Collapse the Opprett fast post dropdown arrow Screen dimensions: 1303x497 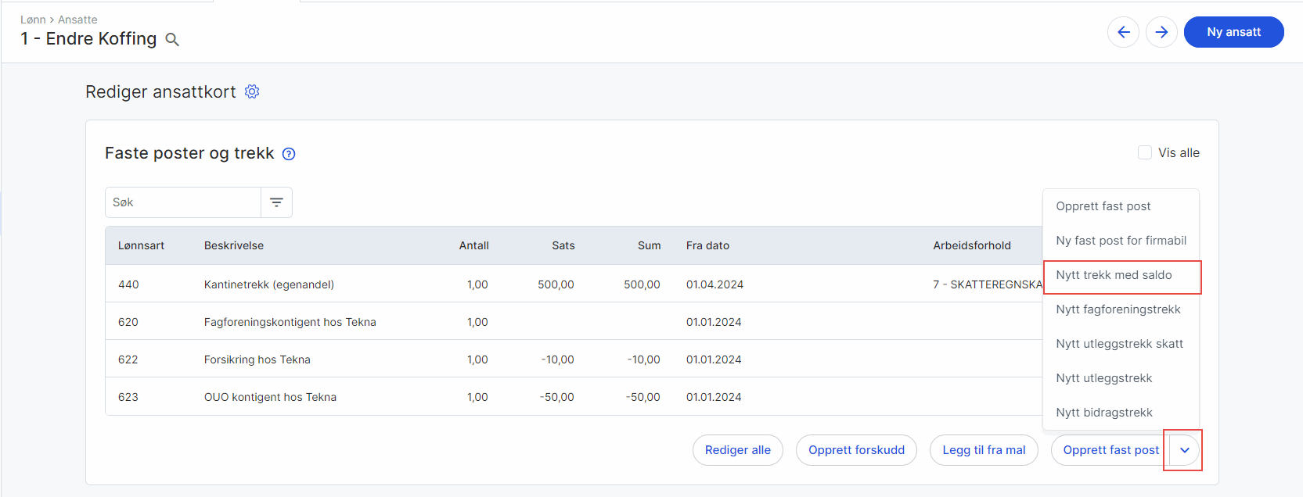click(x=1184, y=450)
